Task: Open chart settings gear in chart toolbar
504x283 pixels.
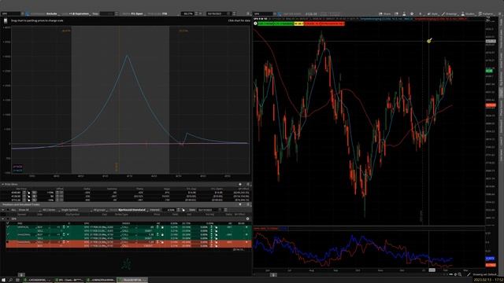Action: [412, 14]
